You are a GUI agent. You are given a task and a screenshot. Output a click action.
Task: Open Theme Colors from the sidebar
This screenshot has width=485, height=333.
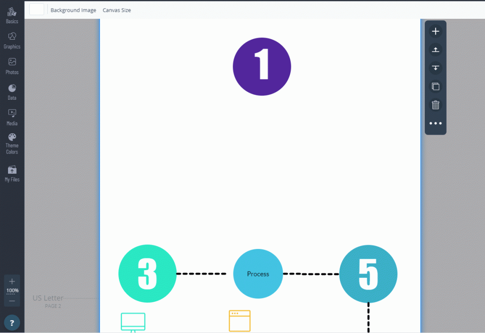[12, 143]
